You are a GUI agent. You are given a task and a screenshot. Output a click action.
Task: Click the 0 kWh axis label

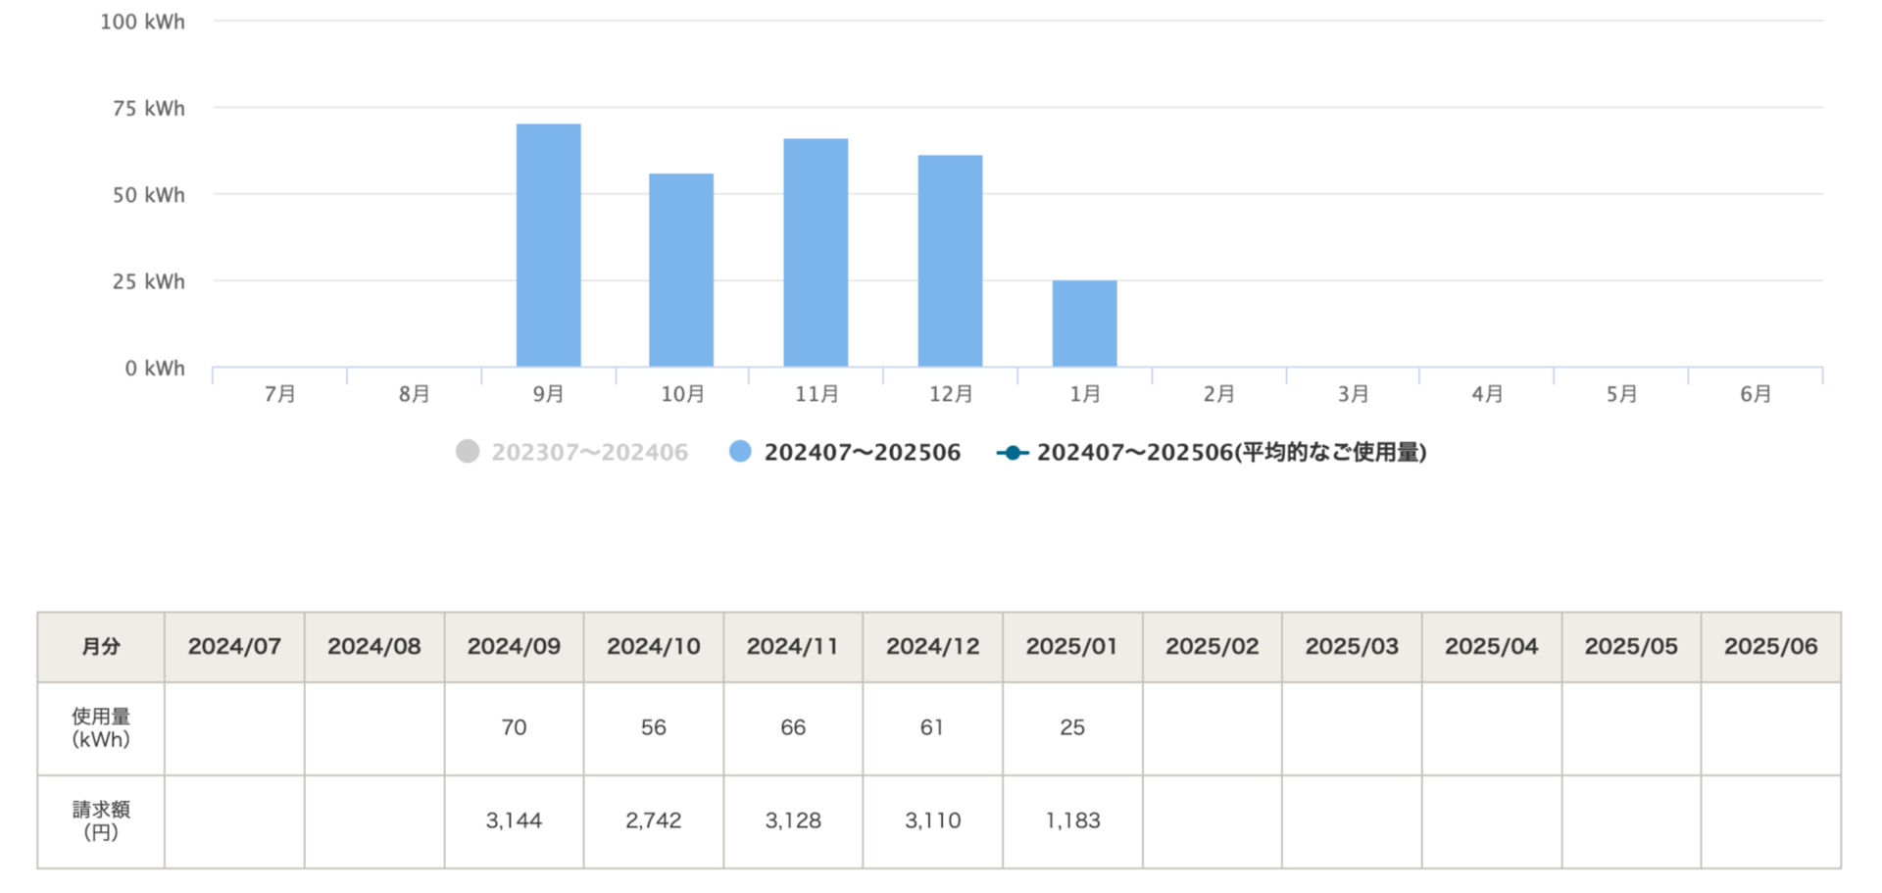[x=155, y=369]
